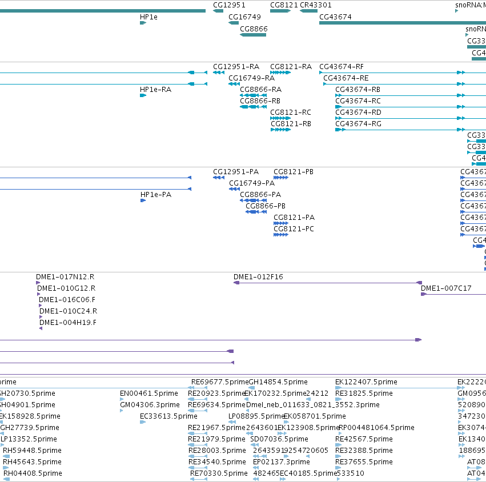Select the RE37655.5prime EST label

point(364,463)
